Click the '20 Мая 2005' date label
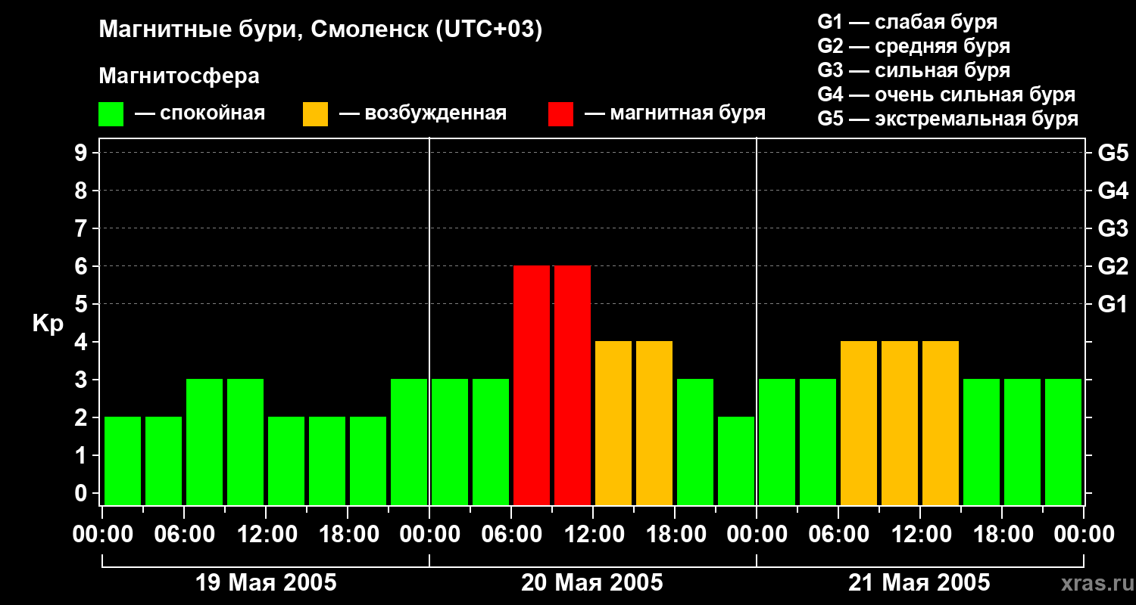 coord(592,583)
